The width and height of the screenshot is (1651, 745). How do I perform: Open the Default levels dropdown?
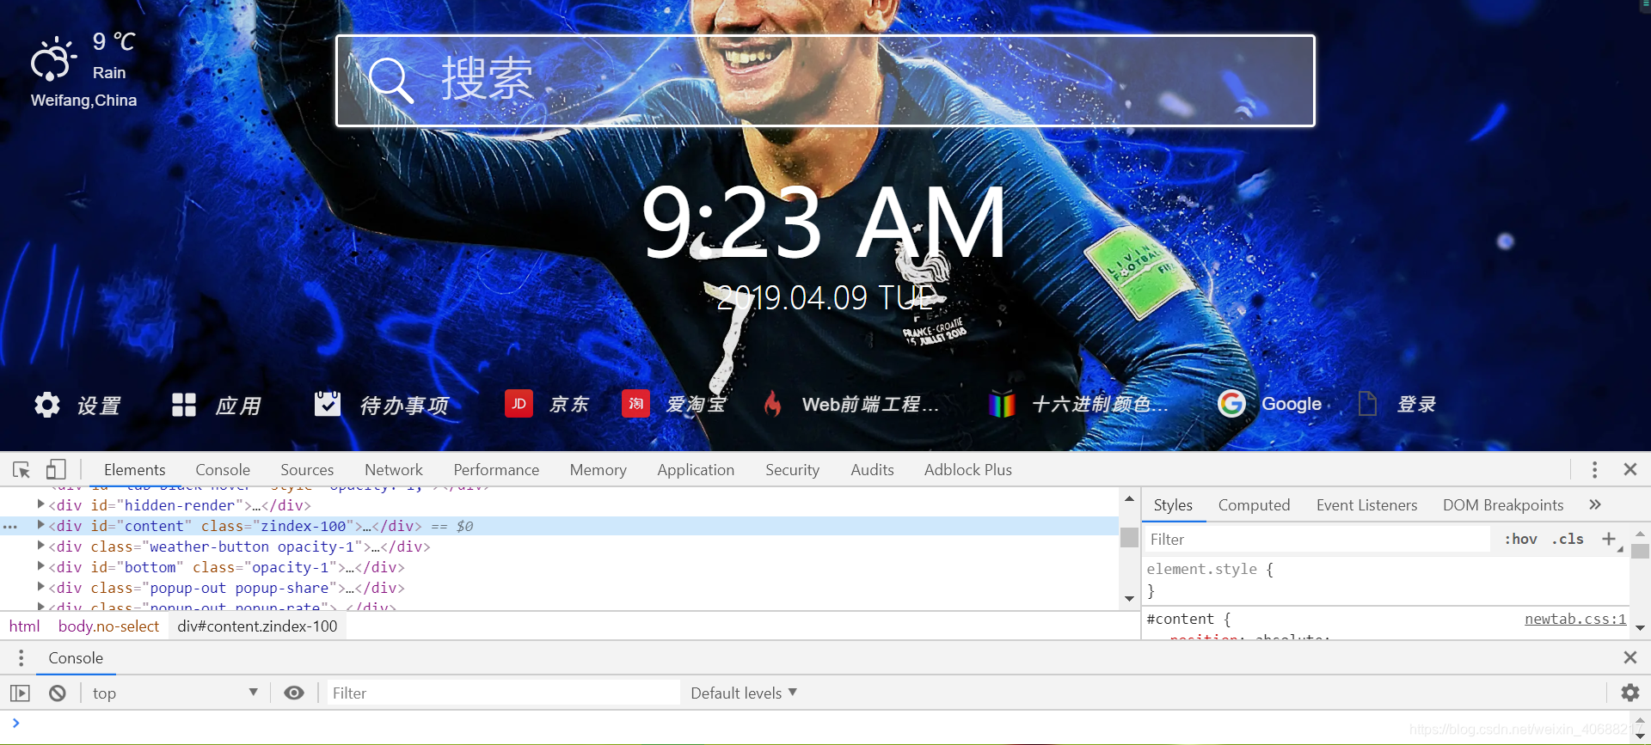click(x=744, y=693)
